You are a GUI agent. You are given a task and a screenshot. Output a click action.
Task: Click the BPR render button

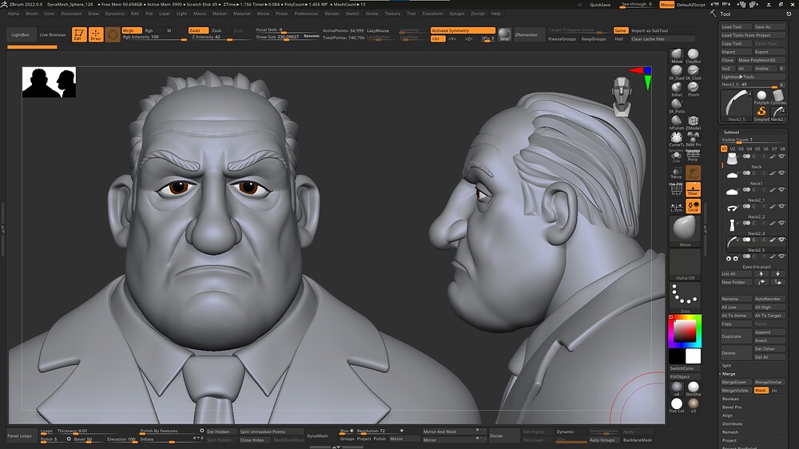pyautogui.click(x=504, y=34)
